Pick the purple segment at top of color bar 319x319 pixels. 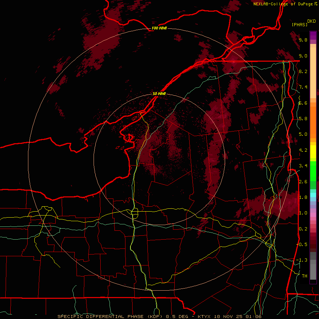(313, 35)
